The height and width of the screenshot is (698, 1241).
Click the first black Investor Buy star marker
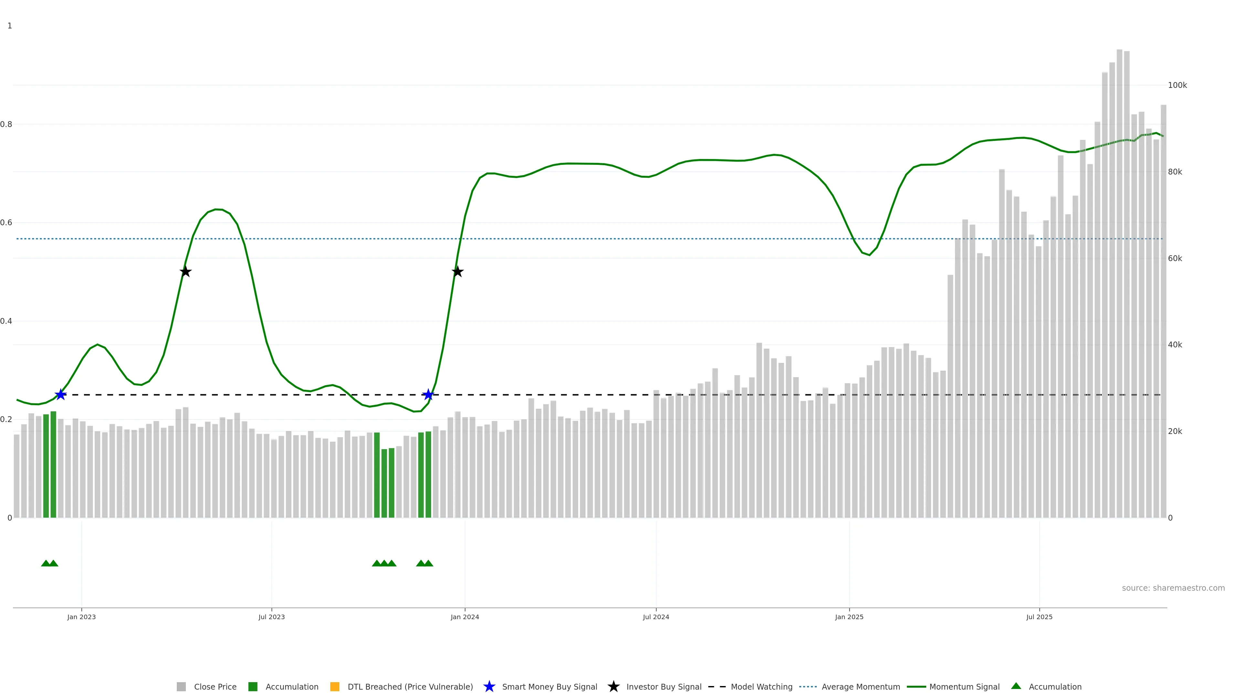pos(186,272)
